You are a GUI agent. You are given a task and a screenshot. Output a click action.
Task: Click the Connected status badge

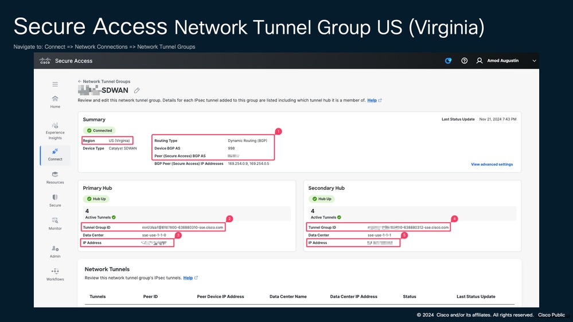click(x=99, y=130)
